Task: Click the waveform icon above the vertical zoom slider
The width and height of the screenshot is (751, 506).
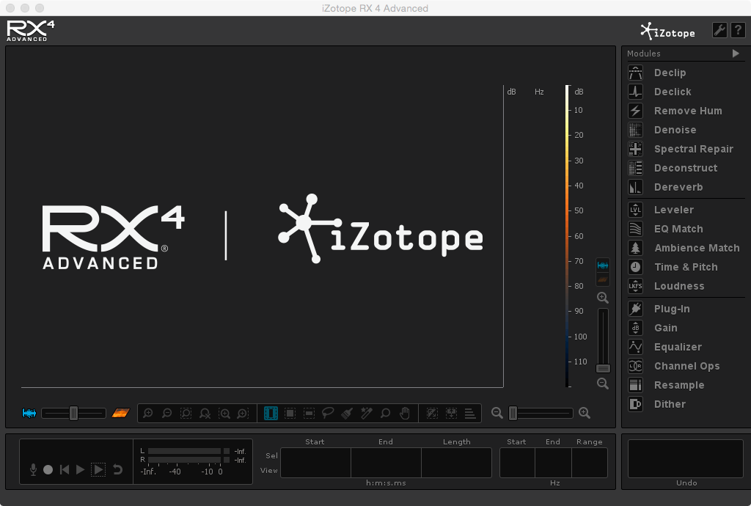Action: (603, 265)
